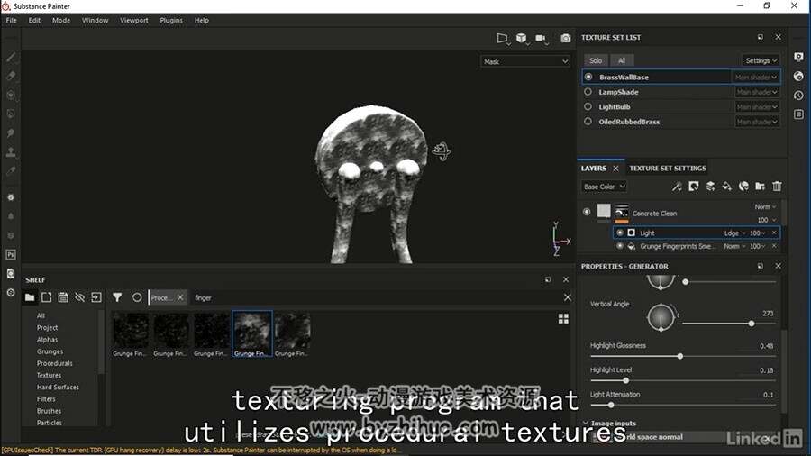Image resolution: width=811 pixels, height=456 pixels.
Task: Select the Paint brush tool
Action: (x=11, y=57)
